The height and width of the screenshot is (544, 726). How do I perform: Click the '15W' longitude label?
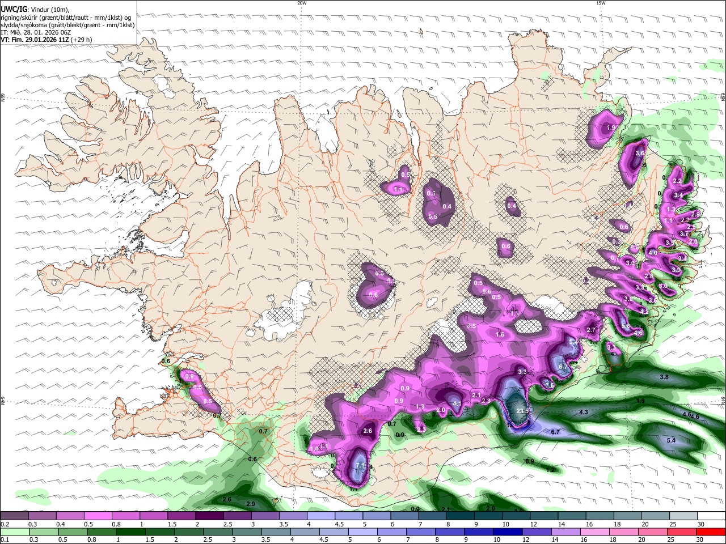click(x=601, y=3)
